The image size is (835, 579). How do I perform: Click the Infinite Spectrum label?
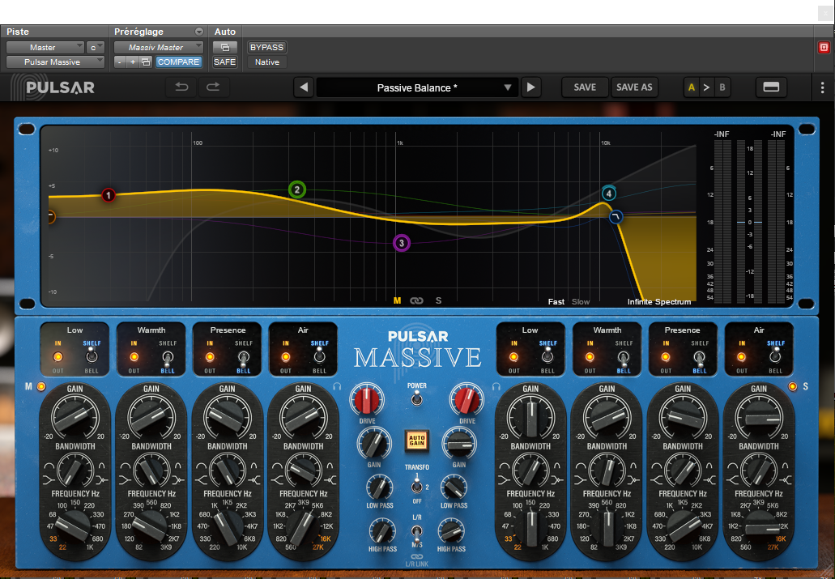[x=659, y=302]
